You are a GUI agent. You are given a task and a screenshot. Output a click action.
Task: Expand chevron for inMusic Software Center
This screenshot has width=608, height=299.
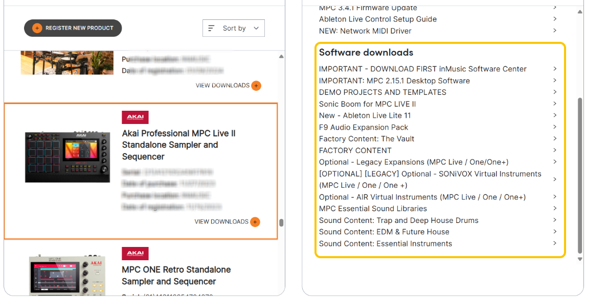pyautogui.click(x=555, y=68)
